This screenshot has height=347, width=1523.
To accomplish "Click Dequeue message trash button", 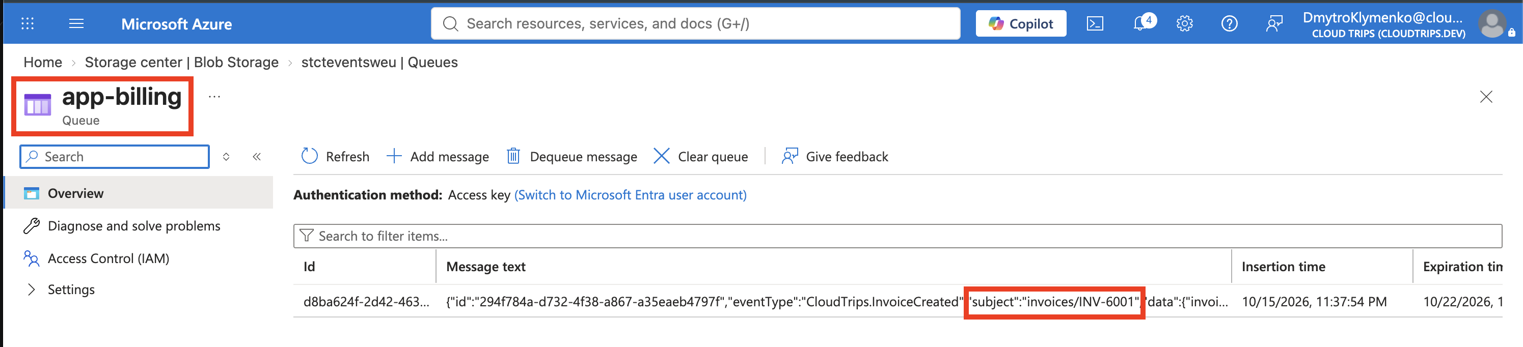I will 572,156.
